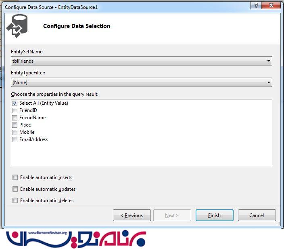Image resolution: width=284 pixels, height=249 pixels.
Task: Toggle Enable automatic deletes option
Action: (x=15, y=200)
